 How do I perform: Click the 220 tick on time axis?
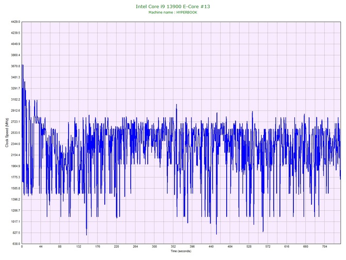point(117,247)
